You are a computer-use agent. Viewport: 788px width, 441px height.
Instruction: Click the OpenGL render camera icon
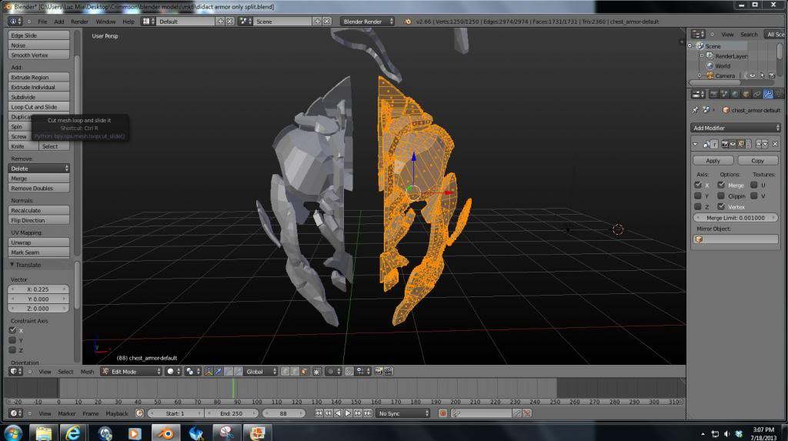[x=379, y=372]
